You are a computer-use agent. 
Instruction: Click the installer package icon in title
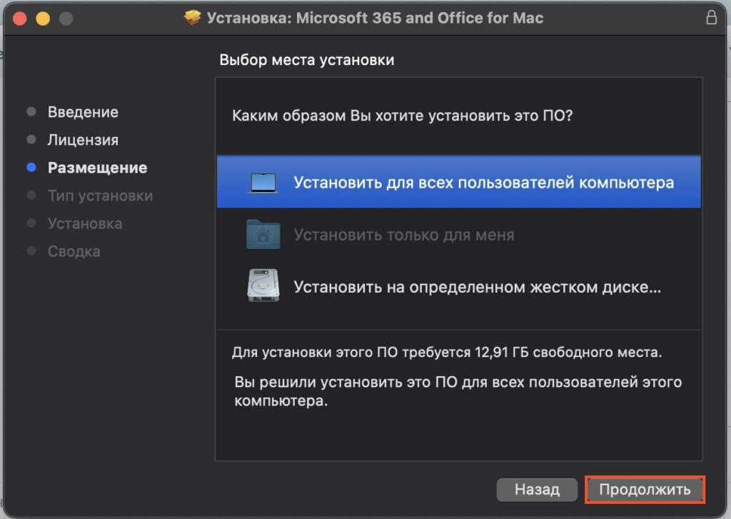point(192,18)
